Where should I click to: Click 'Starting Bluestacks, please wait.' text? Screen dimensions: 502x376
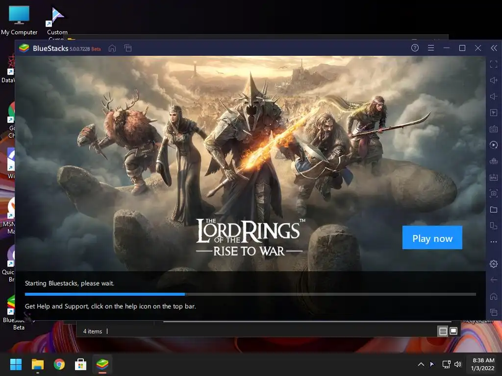[70, 283]
